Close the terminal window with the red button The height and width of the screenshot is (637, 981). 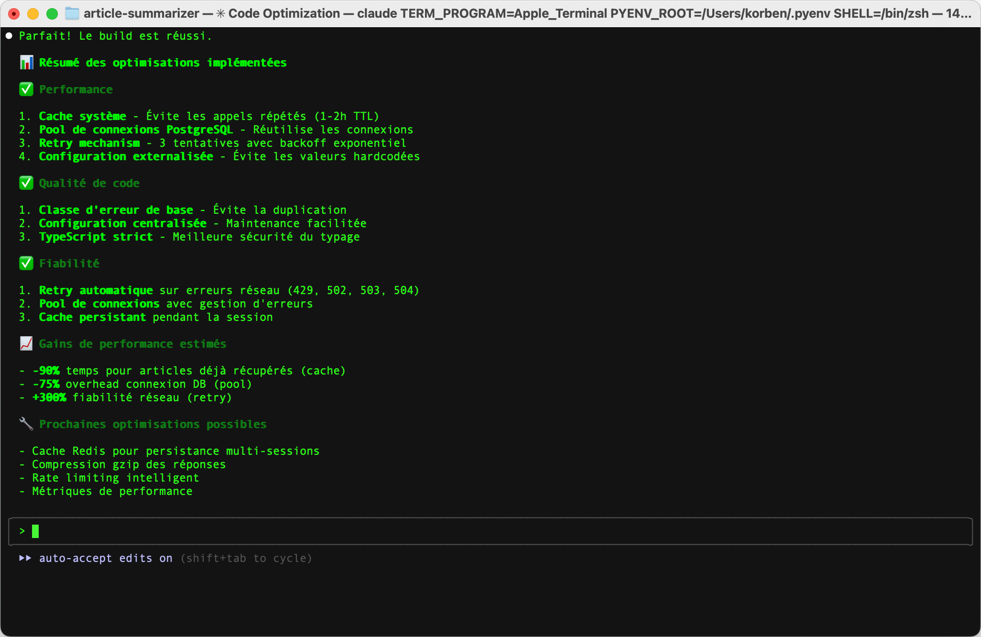click(14, 14)
